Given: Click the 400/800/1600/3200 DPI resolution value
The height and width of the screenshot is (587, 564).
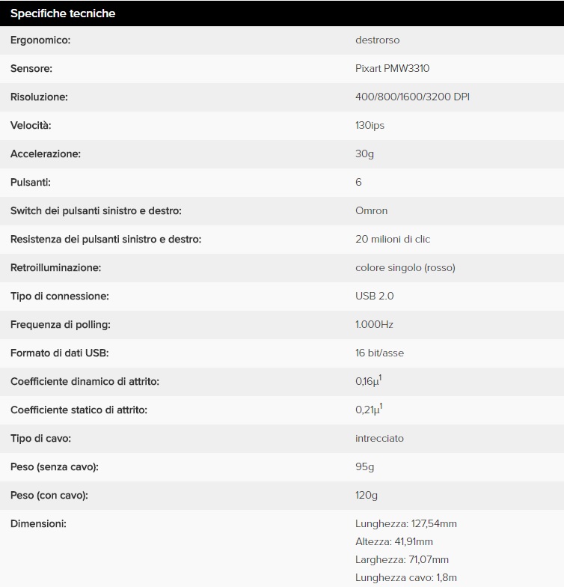Looking at the screenshot, I should coord(412,97).
